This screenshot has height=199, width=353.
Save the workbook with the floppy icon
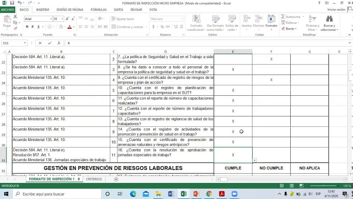pyautogui.click(x=12, y=3)
